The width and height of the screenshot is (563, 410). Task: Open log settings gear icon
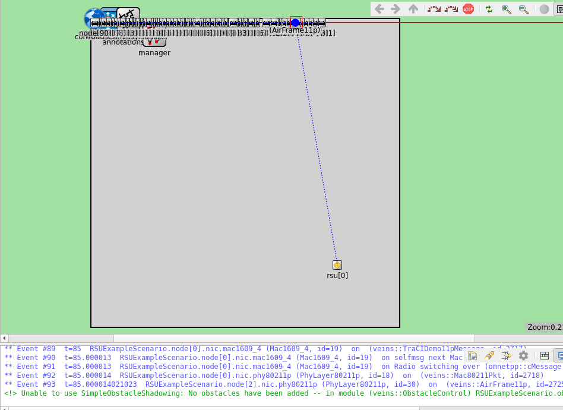(523, 356)
